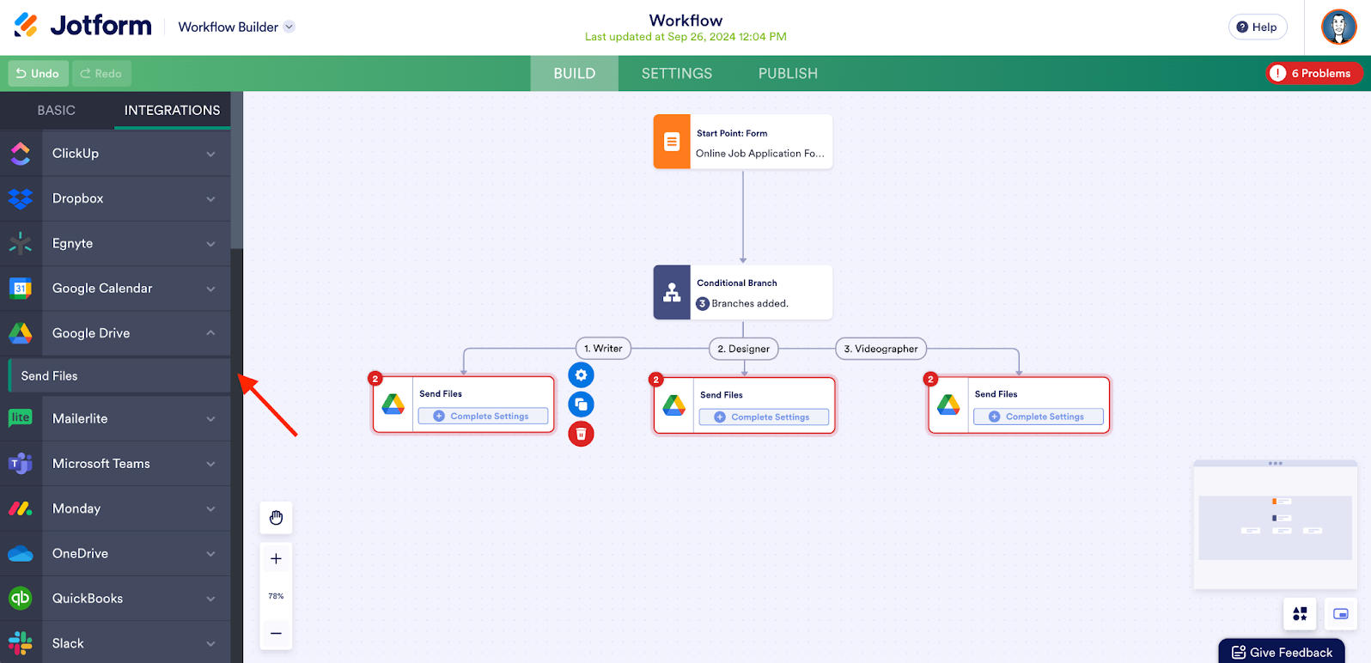The image size is (1371, 663).
Task: Select the hand pan tool
Action: pos(276,518)
